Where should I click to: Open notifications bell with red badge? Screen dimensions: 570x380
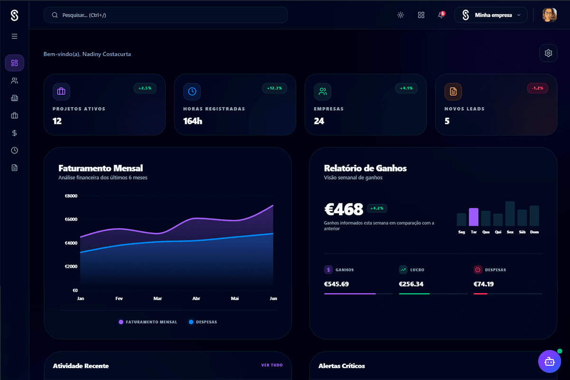tap(441, 15)
